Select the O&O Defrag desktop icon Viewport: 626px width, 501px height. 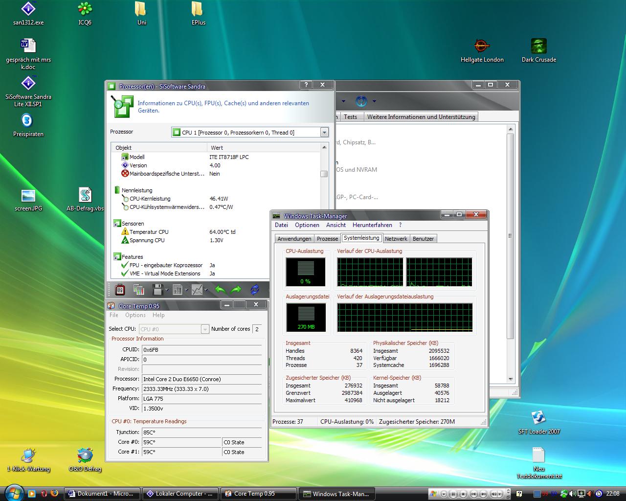click(x=85, y=460)
